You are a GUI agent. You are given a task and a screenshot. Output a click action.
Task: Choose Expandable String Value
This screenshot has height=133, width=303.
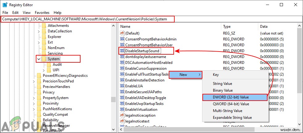pyautogui.click(x=235, y=118)
